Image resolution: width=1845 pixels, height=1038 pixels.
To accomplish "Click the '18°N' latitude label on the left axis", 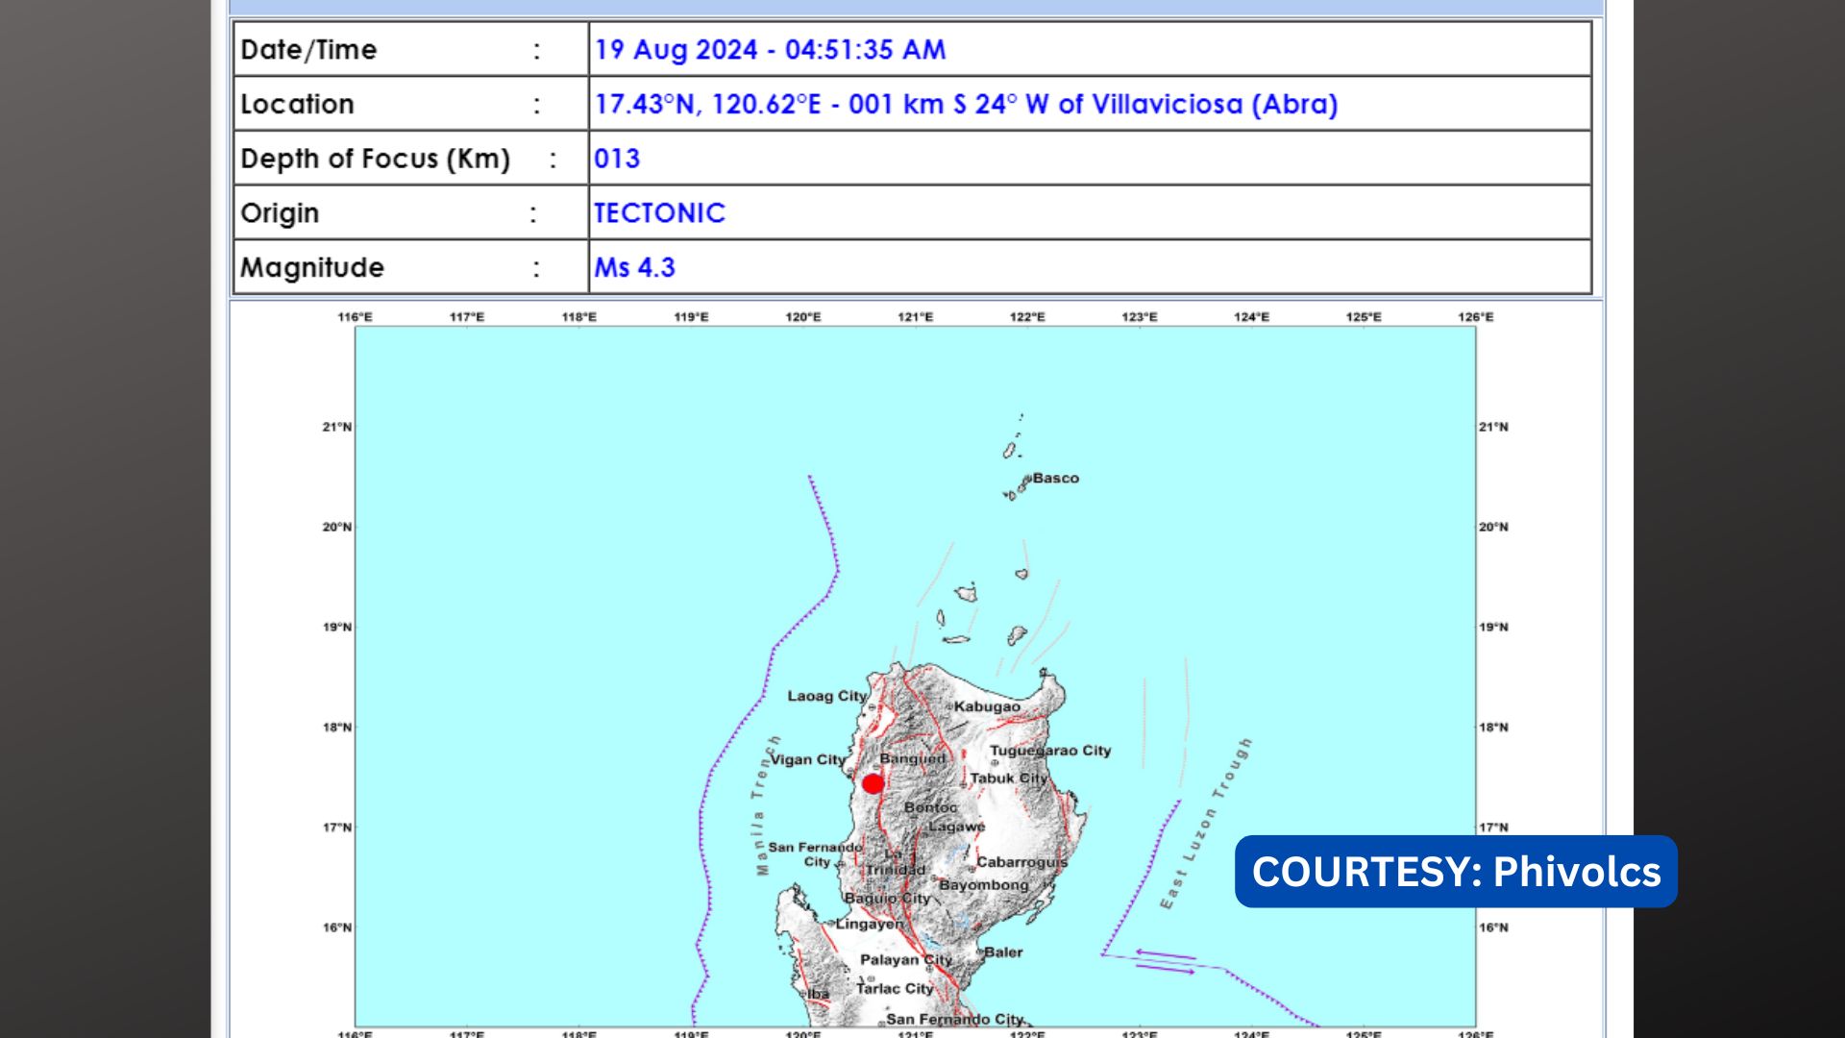I will [337, 728].
